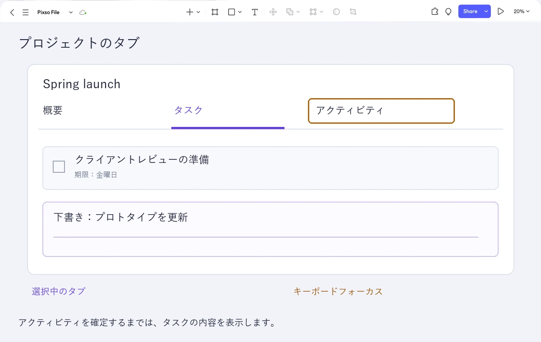Expand the insert tool dropdown arrow
Viewport: 541px width, 342px height.
pos(198,12)
